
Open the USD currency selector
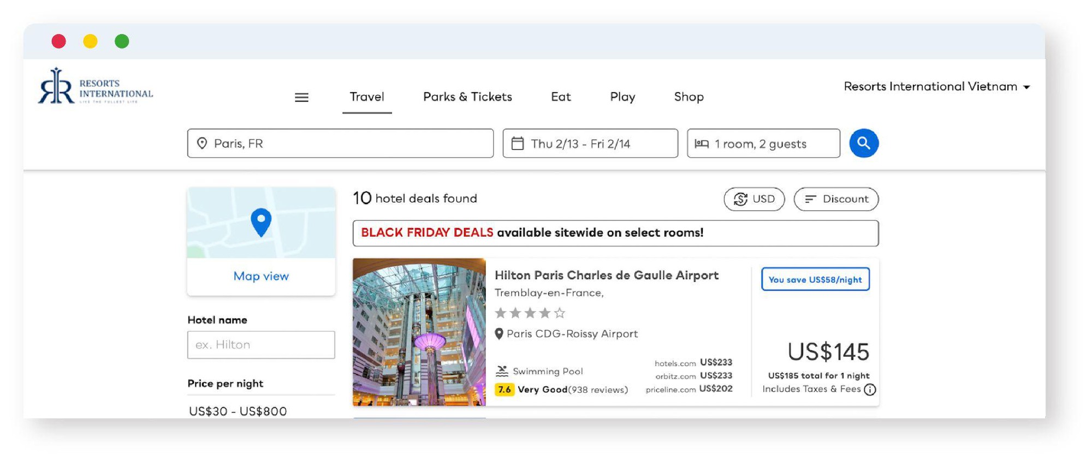754,199
